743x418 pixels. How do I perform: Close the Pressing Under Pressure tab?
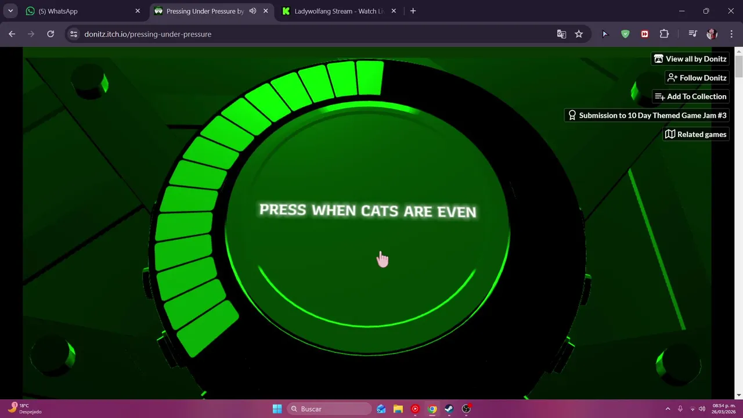(266, 11)
